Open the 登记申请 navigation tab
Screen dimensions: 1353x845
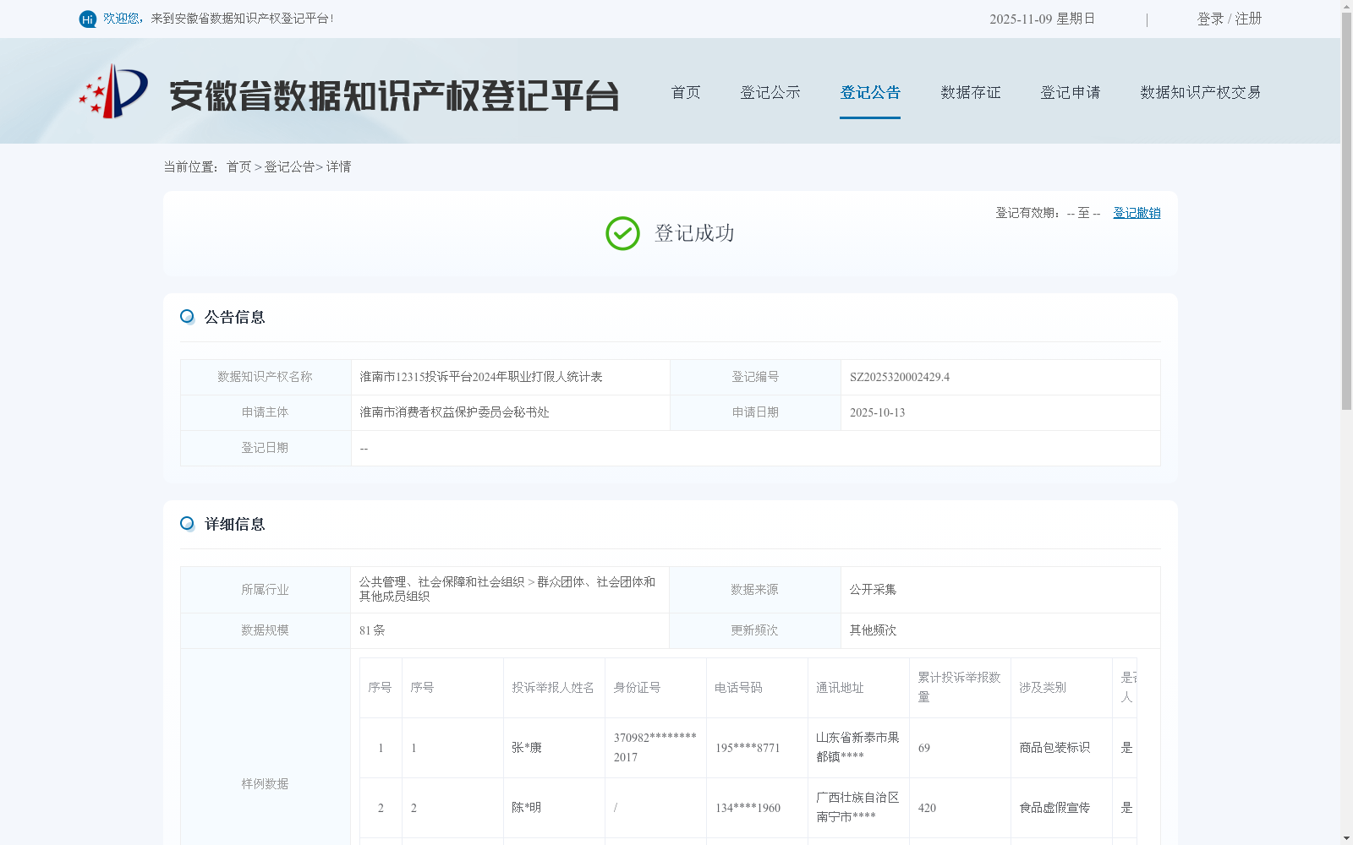[x=1071, y=92]
